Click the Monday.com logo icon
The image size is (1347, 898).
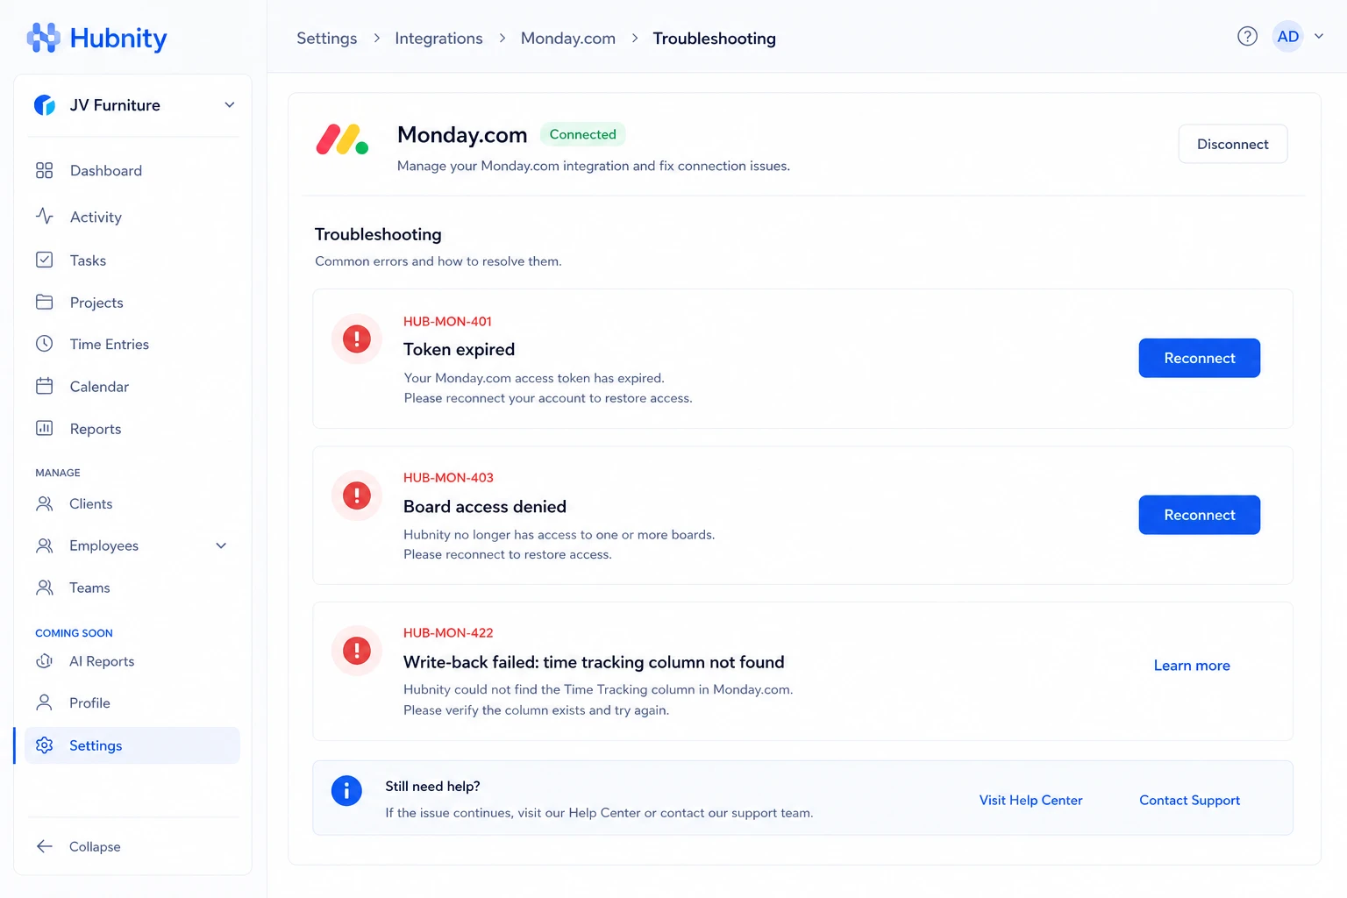342,139
